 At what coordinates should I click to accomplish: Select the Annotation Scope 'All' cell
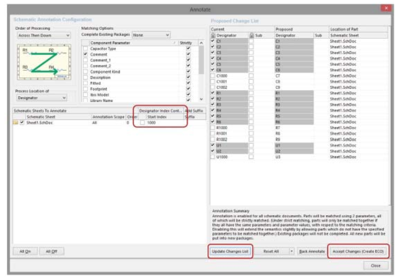[108, 122]
